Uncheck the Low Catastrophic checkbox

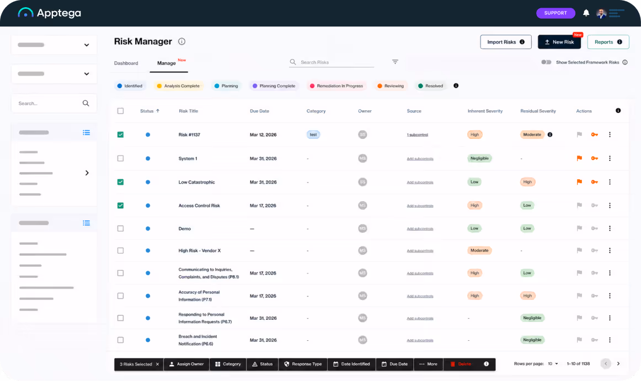[120, 182]
